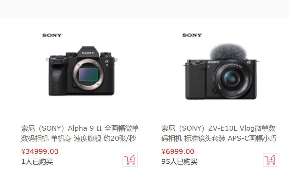Add the Alpha 9 II camera to cart
Viewport: 289px width, 174px height.
[x=130, y=160]
